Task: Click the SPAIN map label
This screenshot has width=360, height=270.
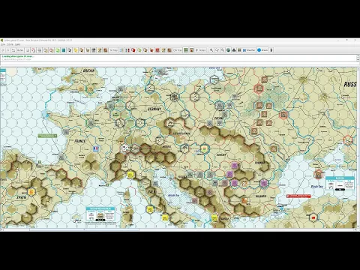Action: [x=21, y=197]
